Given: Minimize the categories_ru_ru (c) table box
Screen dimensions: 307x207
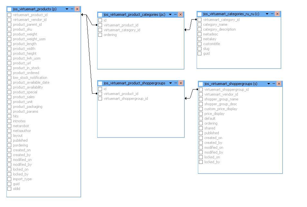Looking at the screenshot, I should coord(272,14).
